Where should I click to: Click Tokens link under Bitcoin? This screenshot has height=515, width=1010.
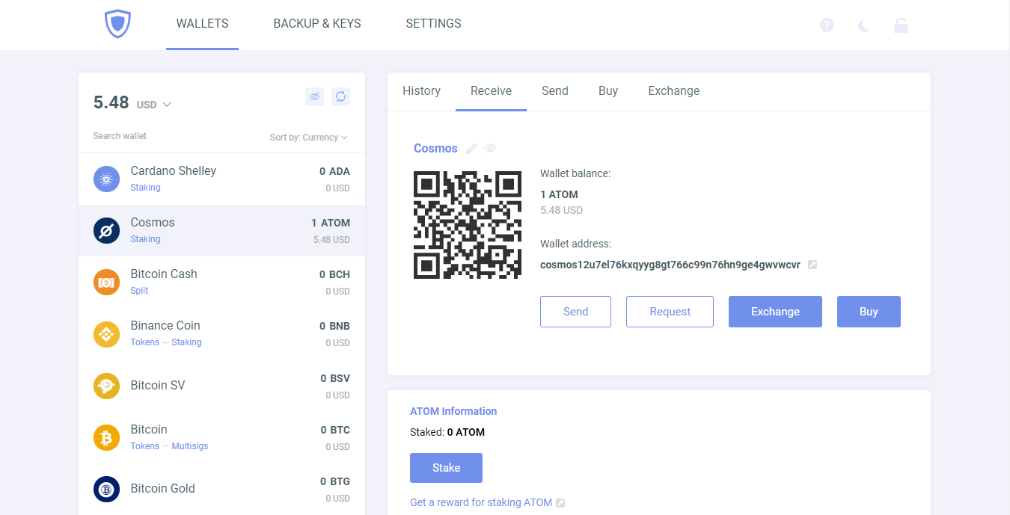tap(144, 446)
